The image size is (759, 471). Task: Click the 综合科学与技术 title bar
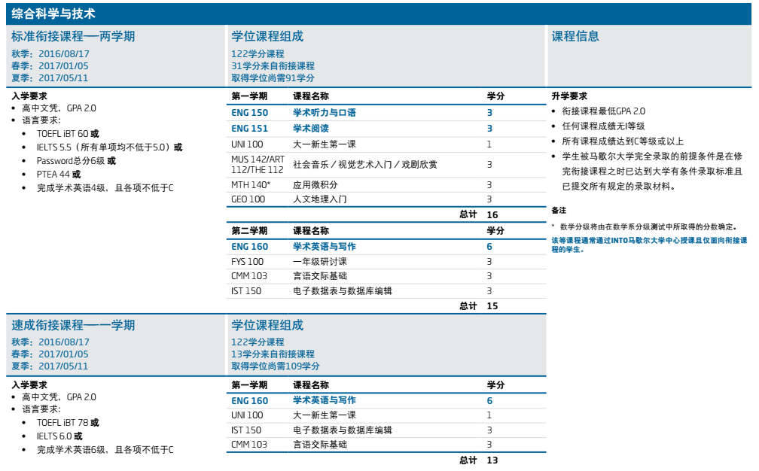coord(53,14)
